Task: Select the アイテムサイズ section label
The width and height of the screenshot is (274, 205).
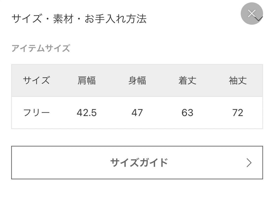Action: pos(41,48)
